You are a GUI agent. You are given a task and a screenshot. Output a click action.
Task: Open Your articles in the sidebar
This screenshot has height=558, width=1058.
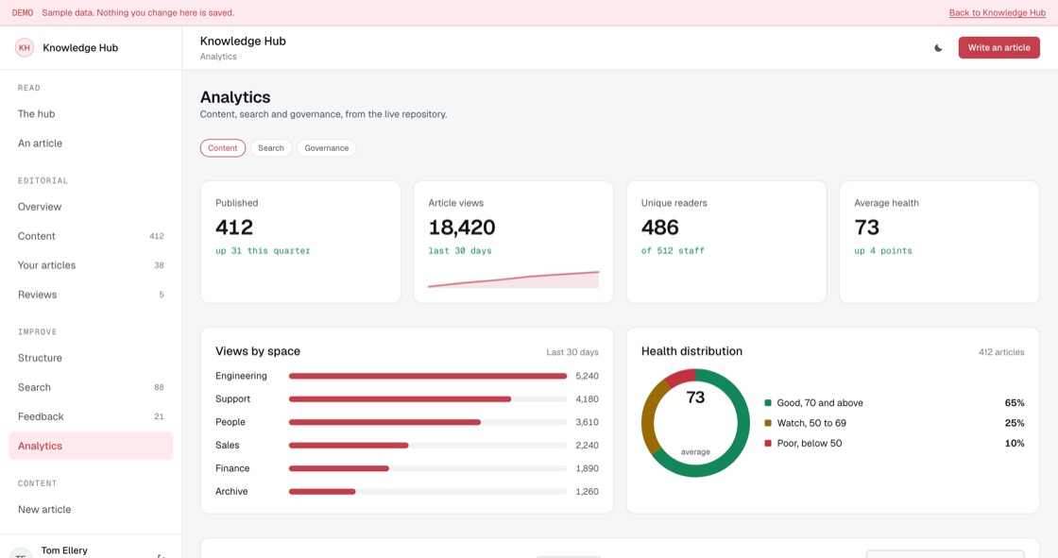coord(91,265)
